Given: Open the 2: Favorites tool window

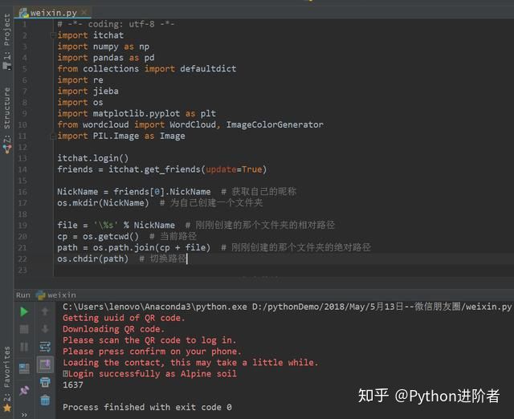Looking at the screenshot, I should pyautogui.click(x=6, y=378).
